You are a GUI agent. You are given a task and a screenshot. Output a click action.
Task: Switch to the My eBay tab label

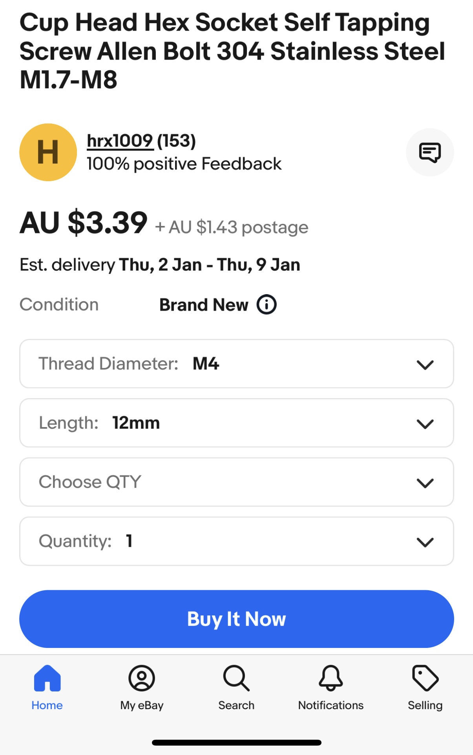pos(142,705)
